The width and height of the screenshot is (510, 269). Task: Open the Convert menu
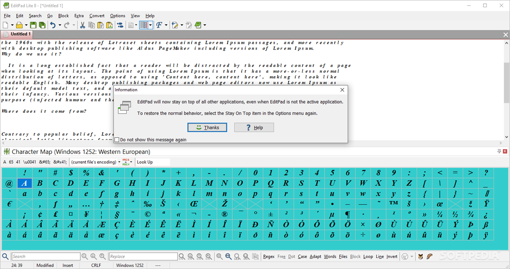(x=97, y=16)
